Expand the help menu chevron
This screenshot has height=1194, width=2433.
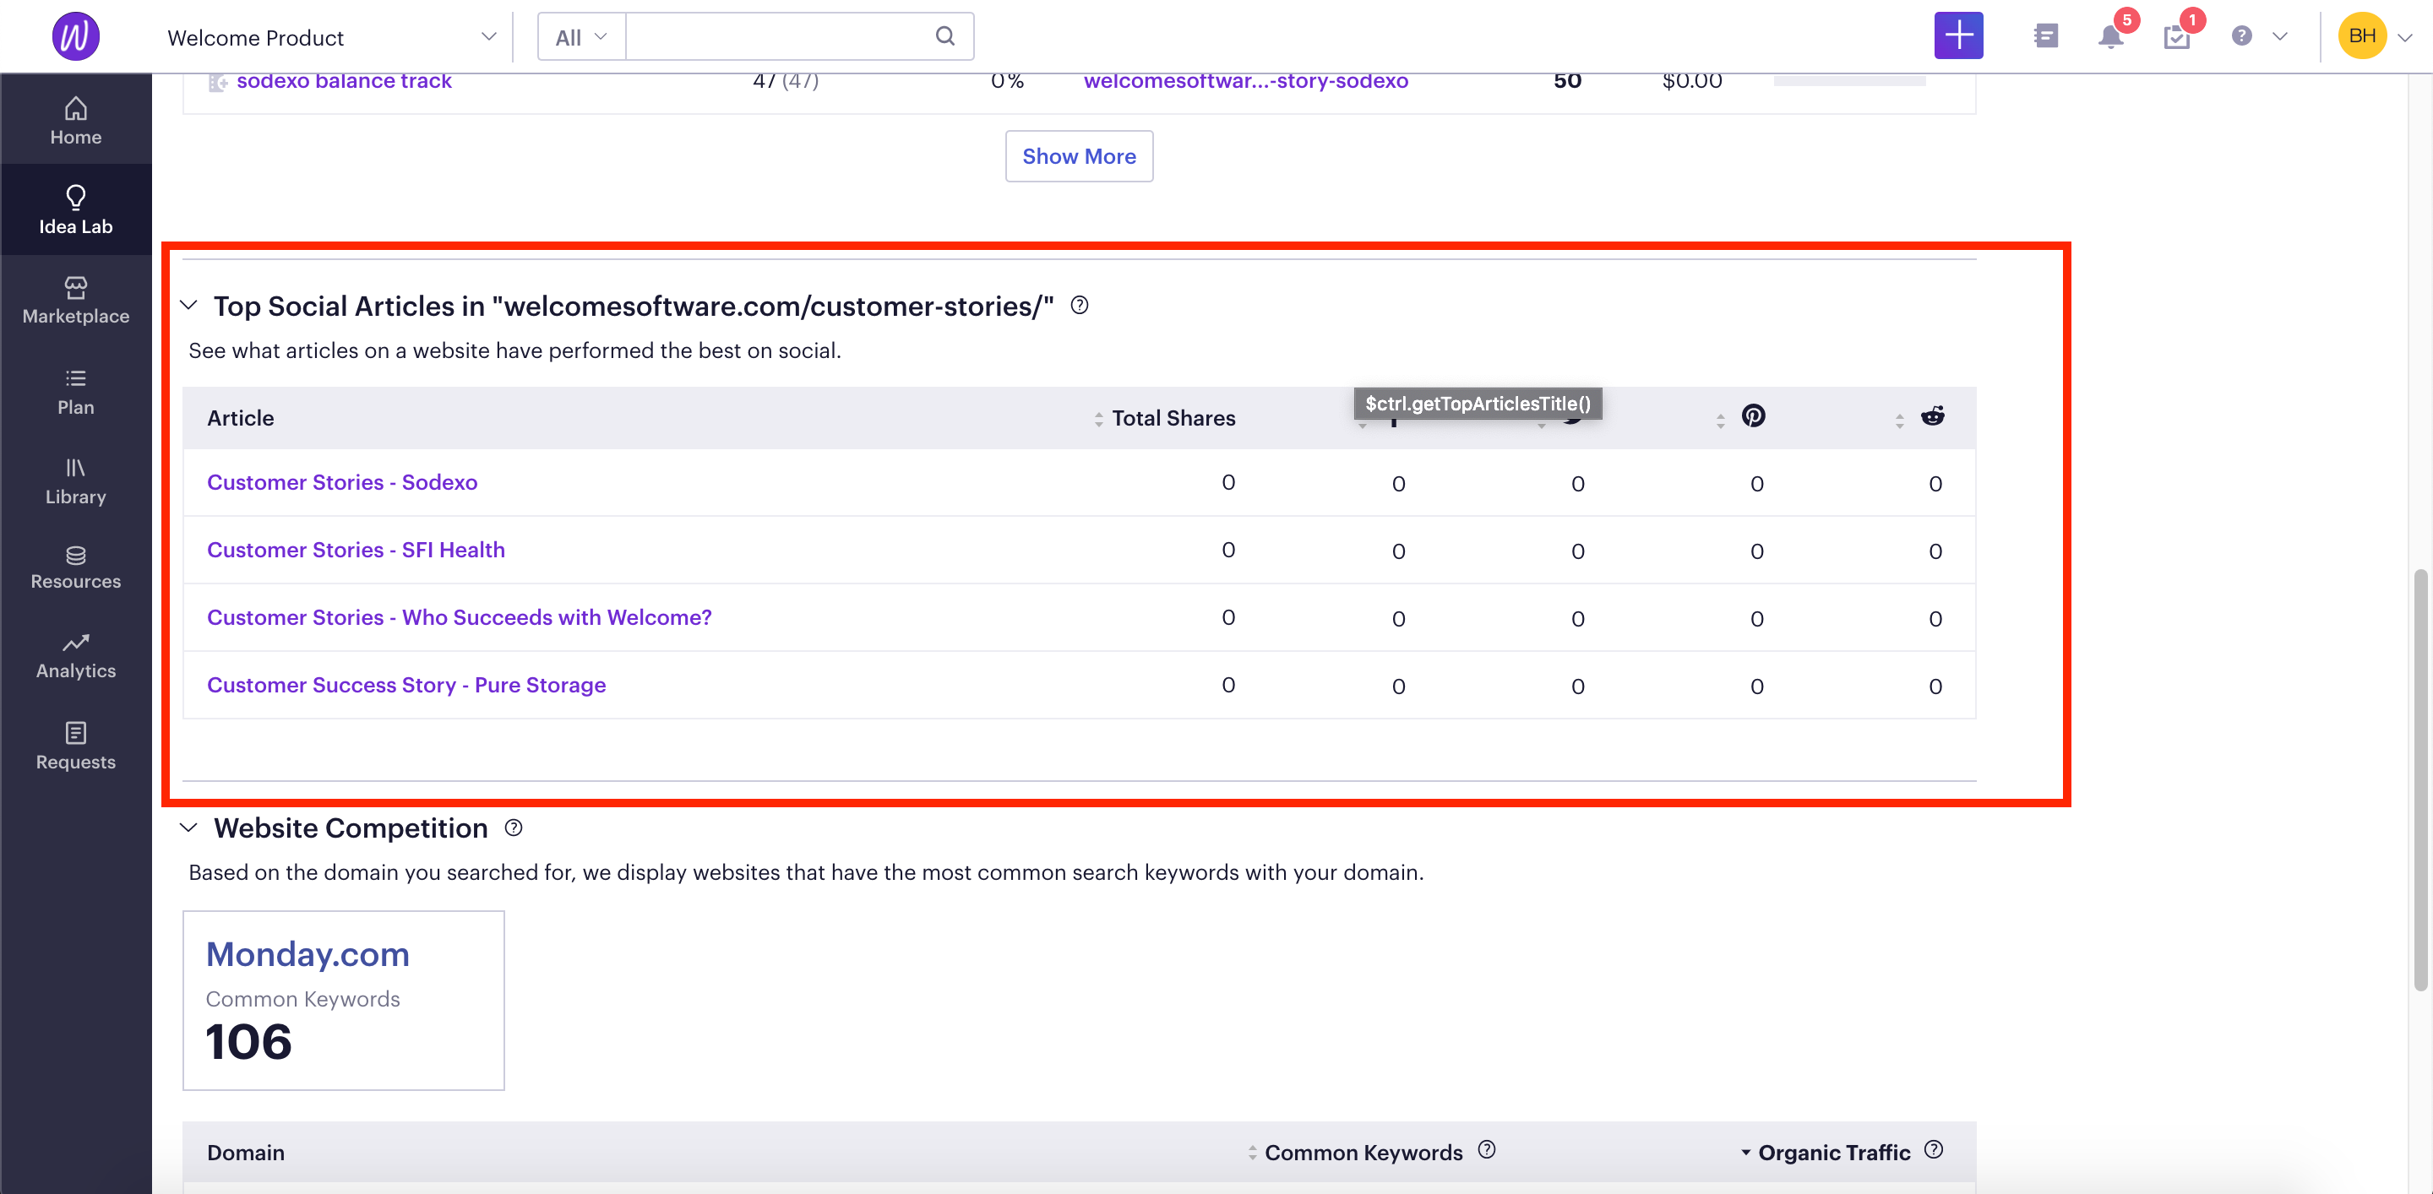click(2279, 37)
